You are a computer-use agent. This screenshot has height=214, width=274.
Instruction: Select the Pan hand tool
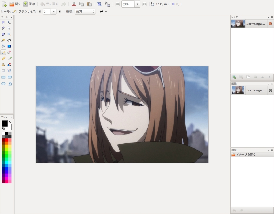click(x=9, y=40)
